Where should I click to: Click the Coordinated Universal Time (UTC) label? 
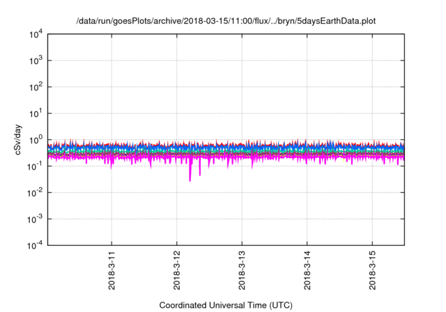(x=226, y=306)
